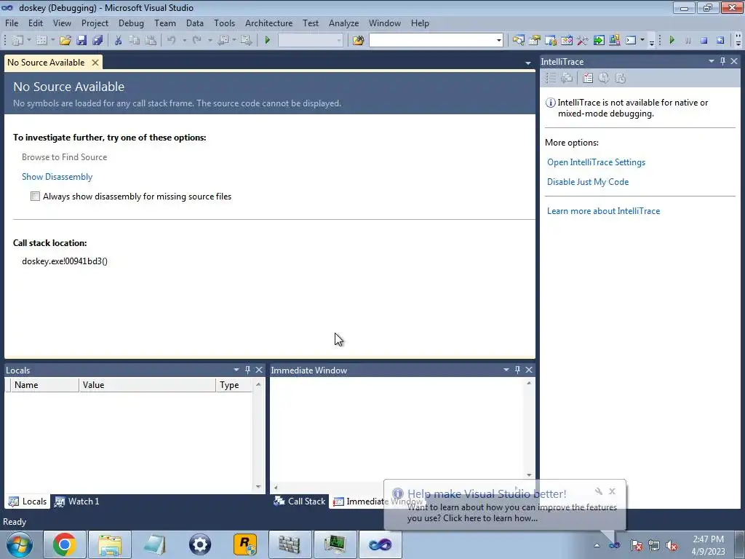This screenshot has width=745, height=559.
Task: Open the Analyze menu
Action: tap(343, 23)
